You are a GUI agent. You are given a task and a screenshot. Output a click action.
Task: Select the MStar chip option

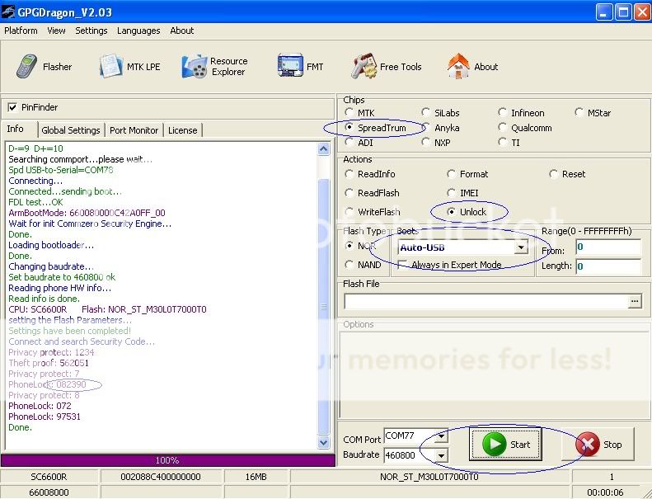[579, 112]
